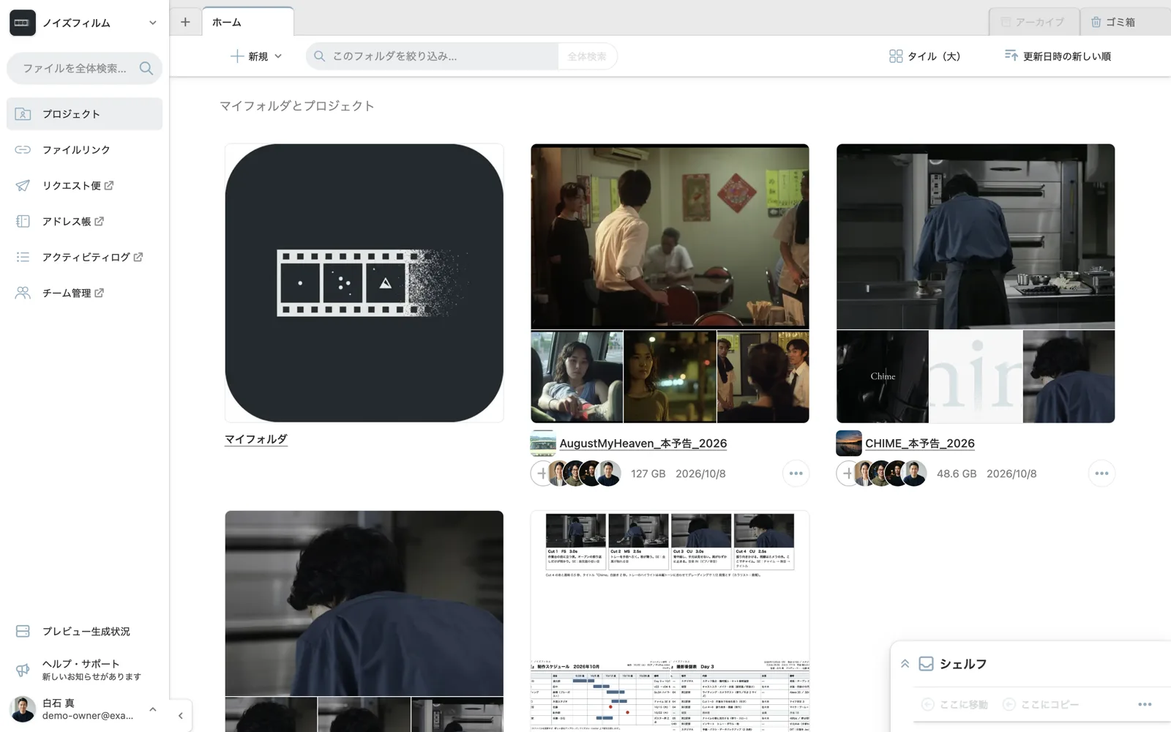Click the プレビュー生成状況 icon
This screenshot has width=1171, height=732.
[x=23, y=631]
